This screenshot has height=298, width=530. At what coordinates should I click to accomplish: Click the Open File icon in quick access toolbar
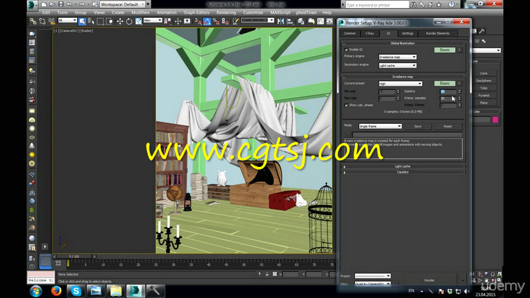pos(52,5)
